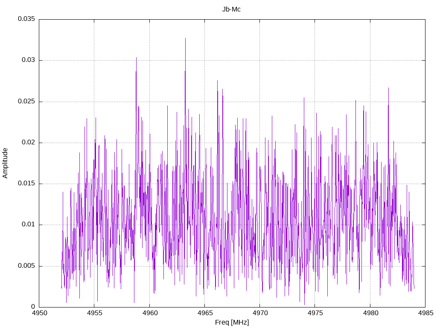The height and width of the screenshot is (328, 437).
Task: Click the second-highest peak near 4959 MHz
Action: pos(136,58)
